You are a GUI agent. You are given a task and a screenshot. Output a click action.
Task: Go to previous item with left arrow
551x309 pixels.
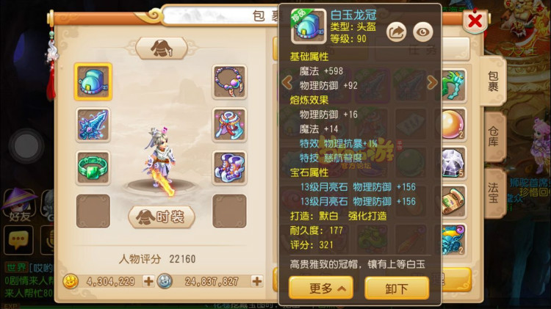(287, 83)
